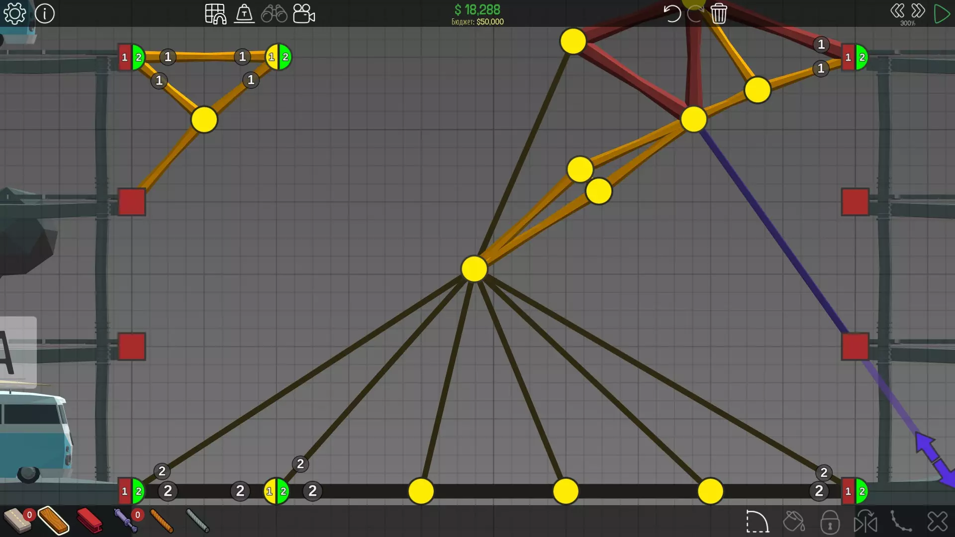The height and width of the screenshot is (537, 955).
Task: Open the camera recording icon
Action: pos(304,13)
